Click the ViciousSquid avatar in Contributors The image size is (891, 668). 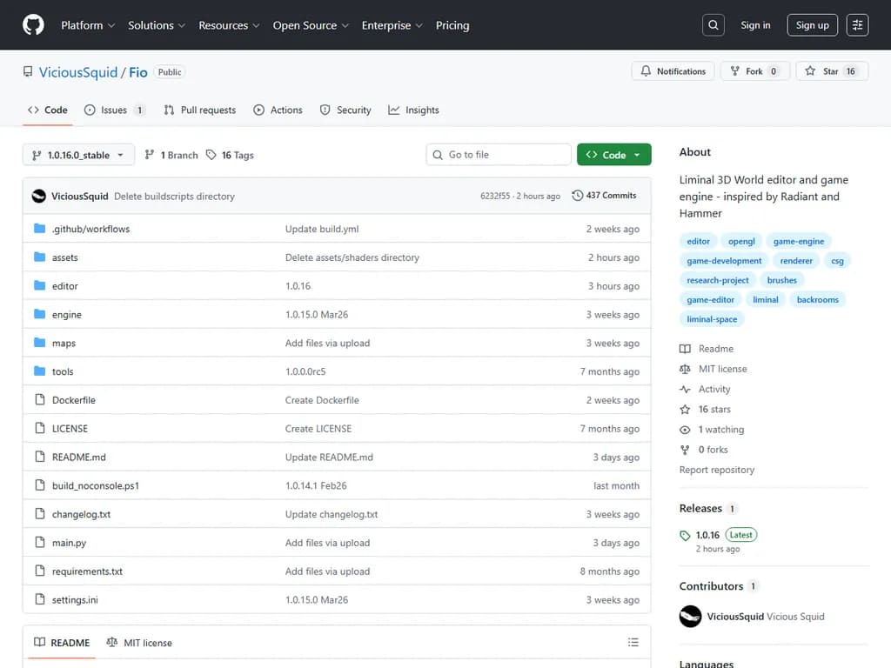tap(690, 617)
